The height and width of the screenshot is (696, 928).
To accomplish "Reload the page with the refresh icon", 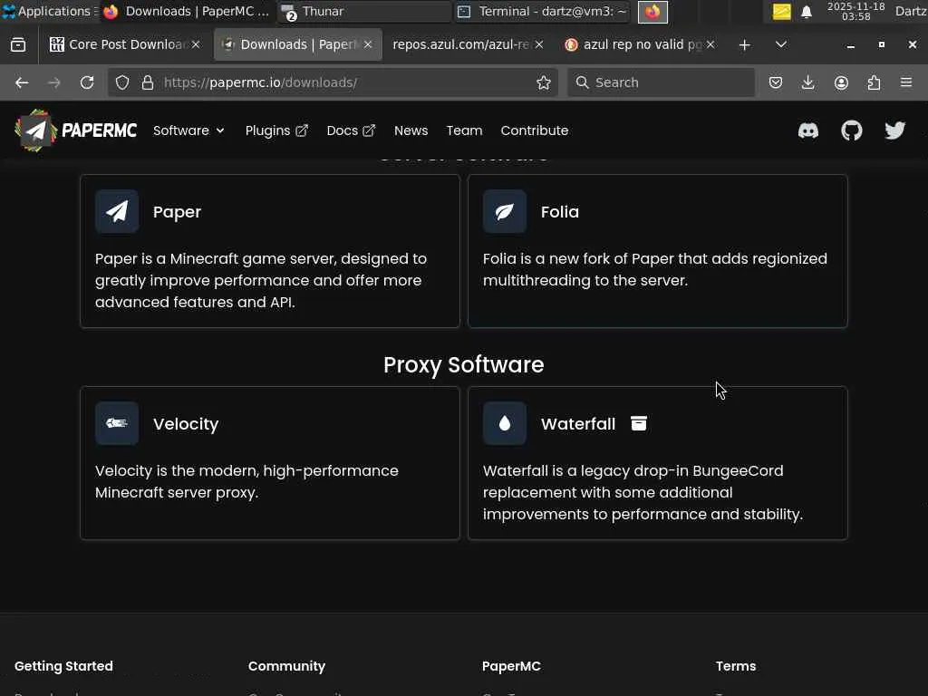I will (x=87, y=82).
